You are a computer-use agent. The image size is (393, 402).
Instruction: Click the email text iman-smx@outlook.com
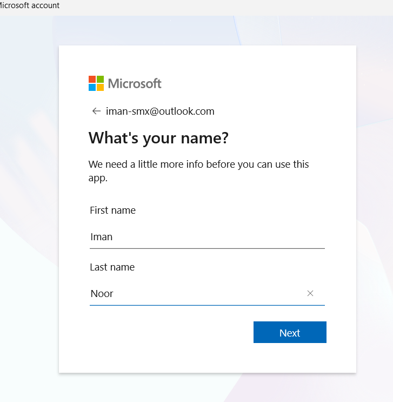click(x=160, y=111)
